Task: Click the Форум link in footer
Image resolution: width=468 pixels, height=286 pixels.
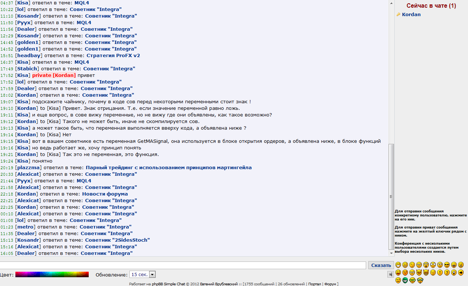Action: tap(330, 284)
